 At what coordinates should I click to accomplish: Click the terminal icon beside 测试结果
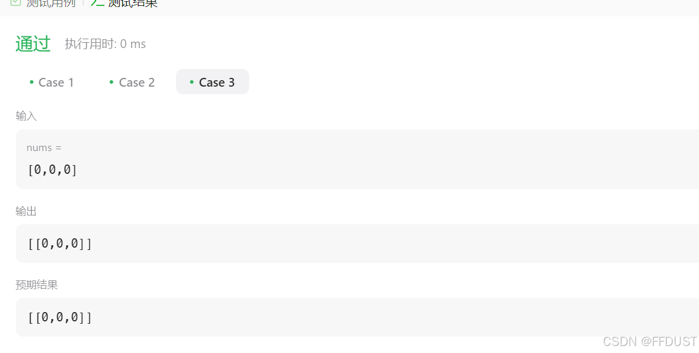click(x=97, y=2)
